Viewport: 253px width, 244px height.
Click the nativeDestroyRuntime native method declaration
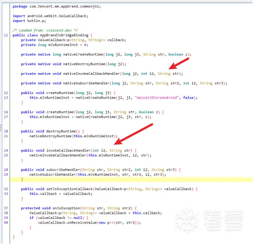tap(74, 64)
